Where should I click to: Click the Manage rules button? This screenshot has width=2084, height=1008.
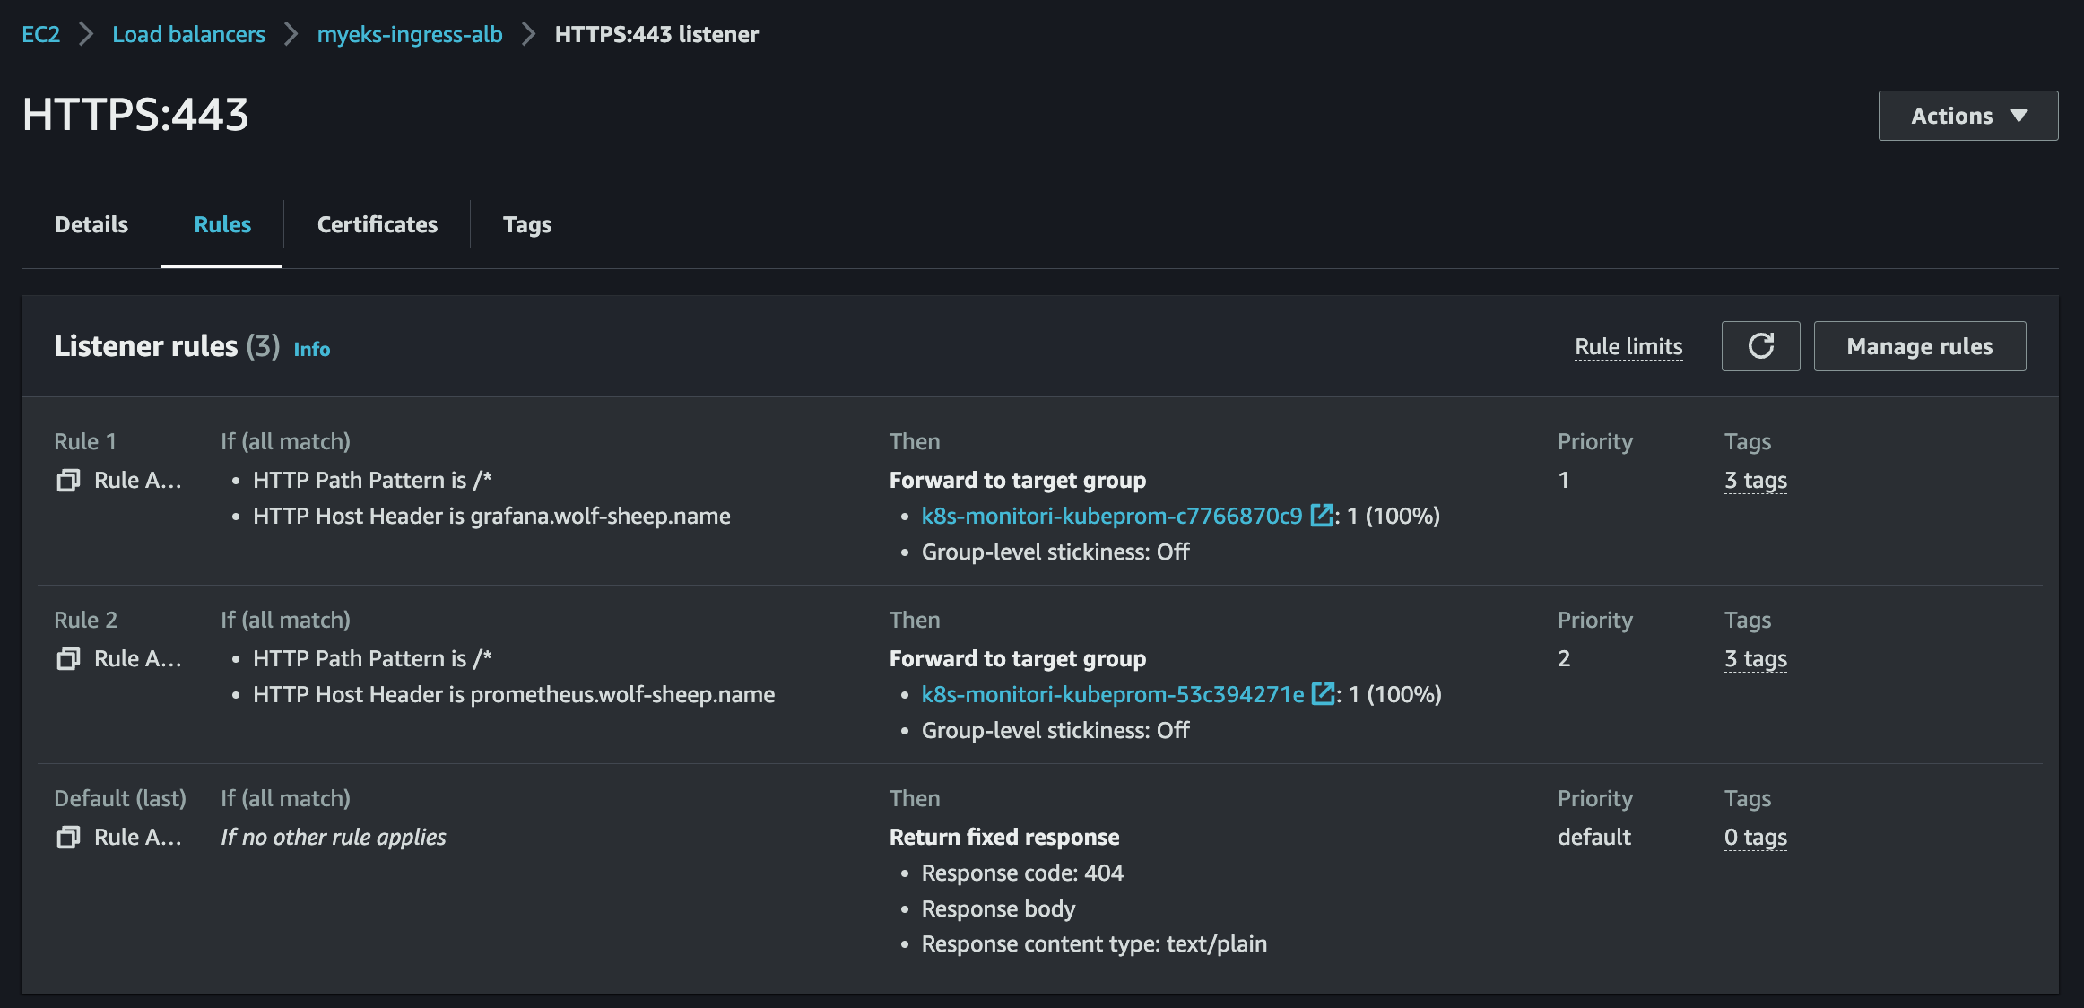click(1919, 346)
